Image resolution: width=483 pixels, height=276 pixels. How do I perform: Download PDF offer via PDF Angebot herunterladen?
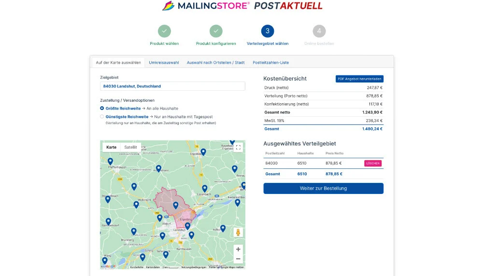click(x=359, y=79)
